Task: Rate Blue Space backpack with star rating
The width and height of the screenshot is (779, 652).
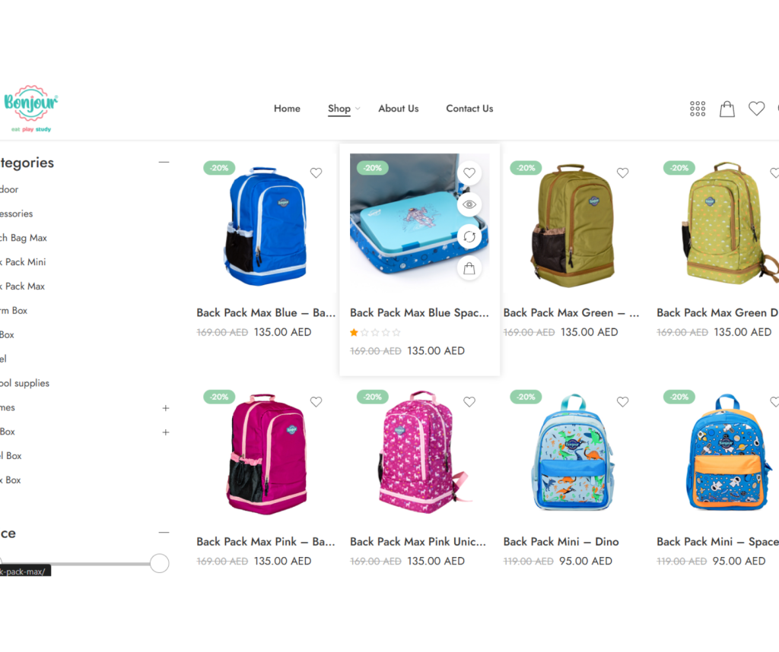Action: coord(375,332)
